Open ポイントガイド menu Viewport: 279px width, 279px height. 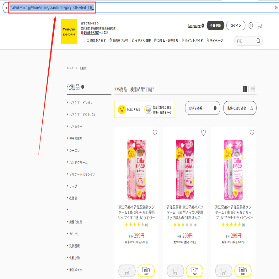pyautogui.click(x=192, y=41)
